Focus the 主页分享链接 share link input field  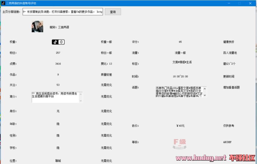tap(62, 12)
